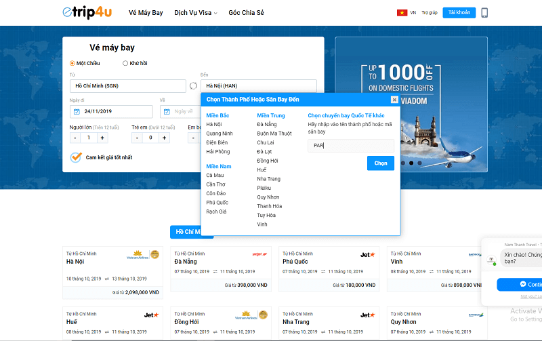Select Pleiku destination

pyautogui.click(x=264, y=188)
